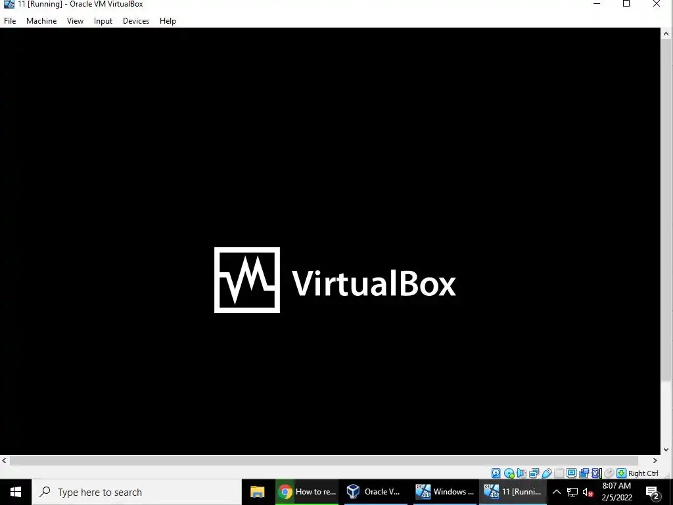Click the display monitor status icon
This screenshot has width=673, height=505.
[x=571, y=473]
